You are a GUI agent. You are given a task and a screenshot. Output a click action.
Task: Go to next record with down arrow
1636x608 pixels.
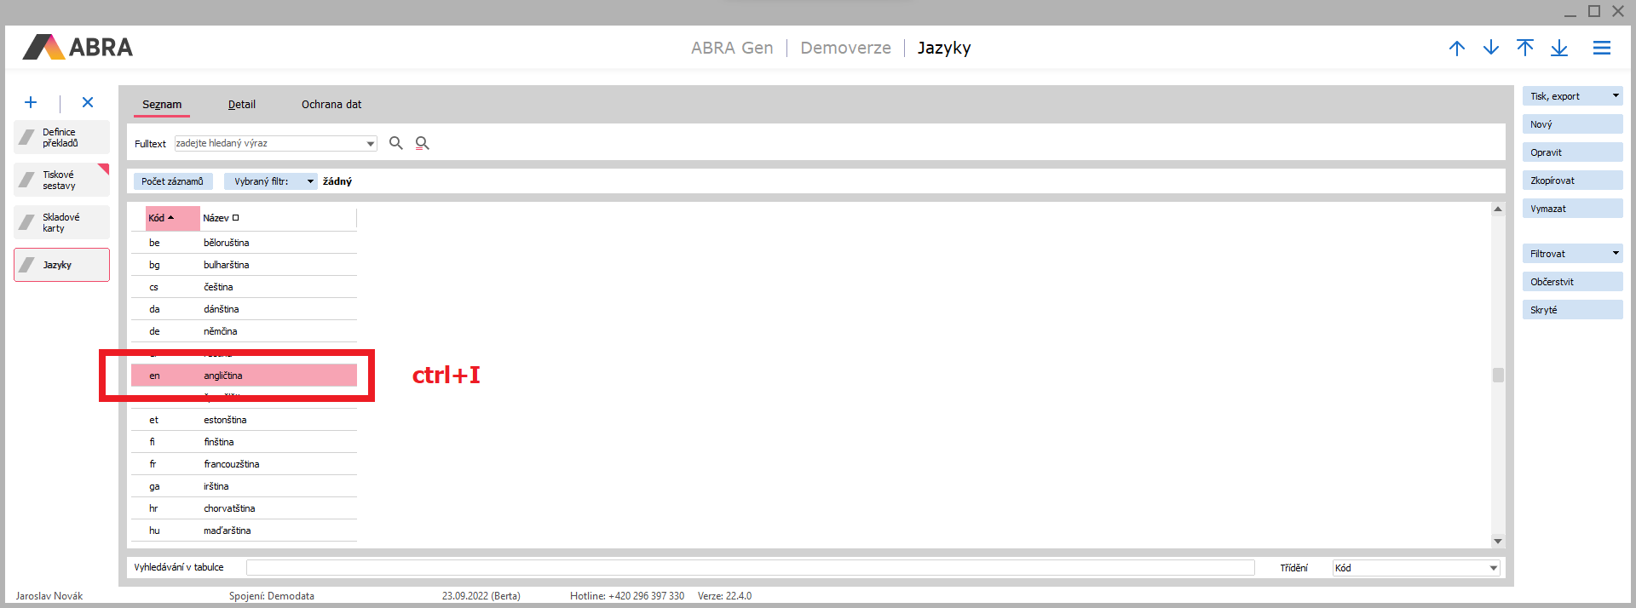pos(1491,48)
